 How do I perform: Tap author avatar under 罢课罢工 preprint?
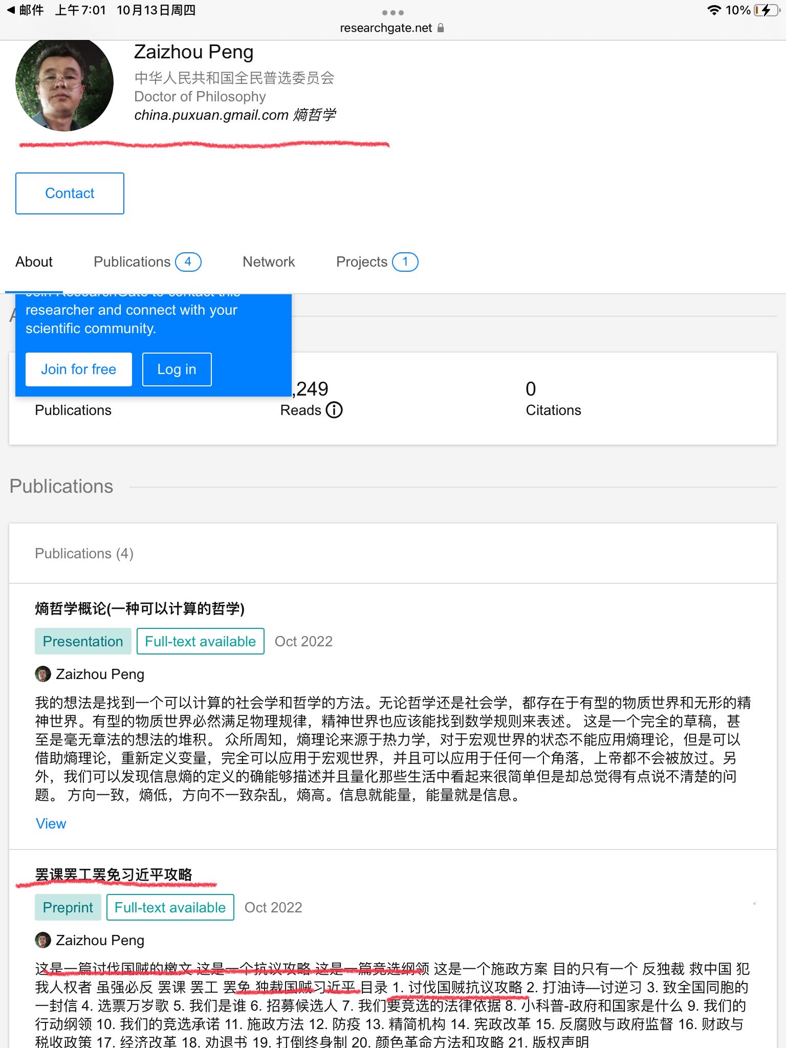tap(43, 940)
